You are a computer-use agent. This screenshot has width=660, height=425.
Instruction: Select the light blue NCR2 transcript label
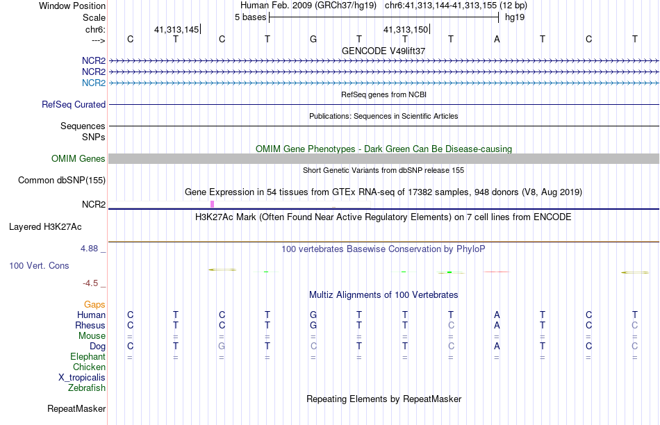tap(94, 83)
